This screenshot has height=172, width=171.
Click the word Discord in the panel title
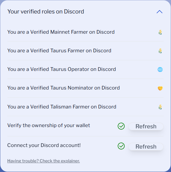click(x=74, y=12)
